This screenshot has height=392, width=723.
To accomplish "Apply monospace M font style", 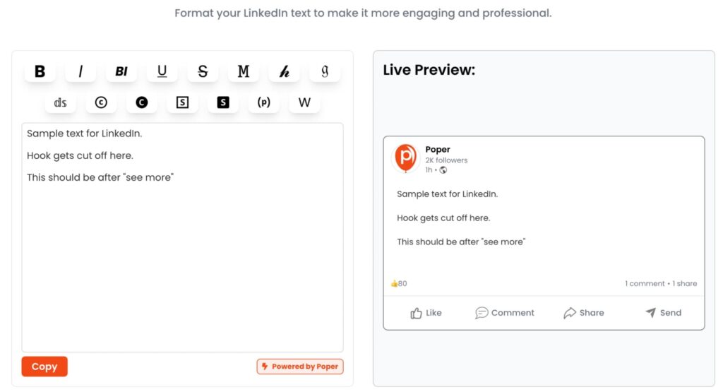I will tap(244, 71).
